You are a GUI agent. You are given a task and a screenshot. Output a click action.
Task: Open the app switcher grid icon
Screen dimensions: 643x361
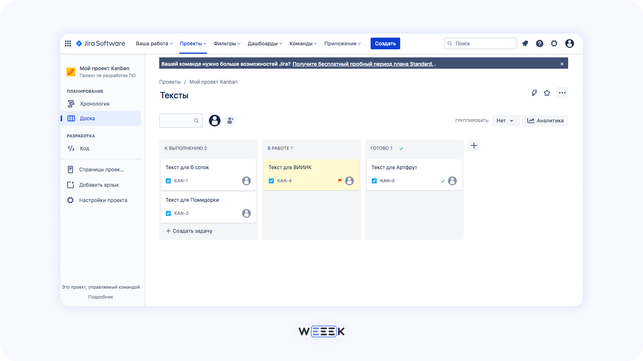point(68,43)
